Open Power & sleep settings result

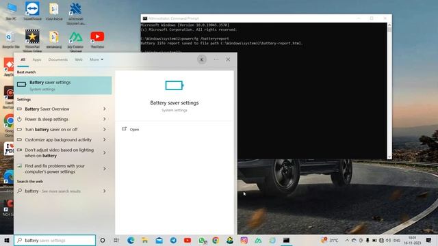58,119
